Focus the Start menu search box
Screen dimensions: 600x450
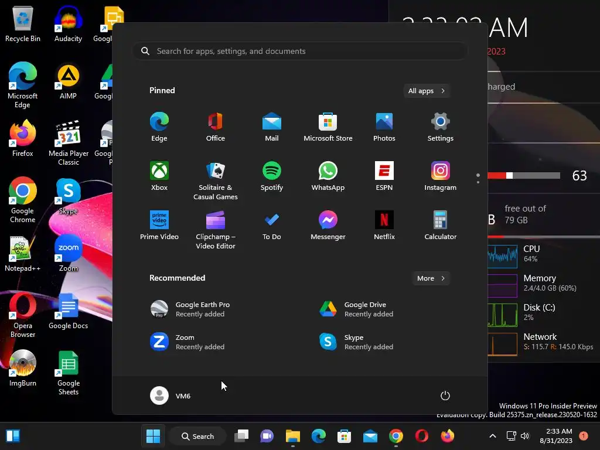[299, 51]
